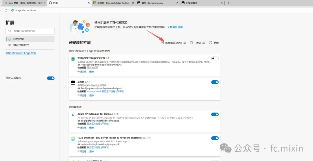Screen dimensions: 313x161
Task: Open 服务工作进程 link for Axure RP
Action: tap(98, 124)
